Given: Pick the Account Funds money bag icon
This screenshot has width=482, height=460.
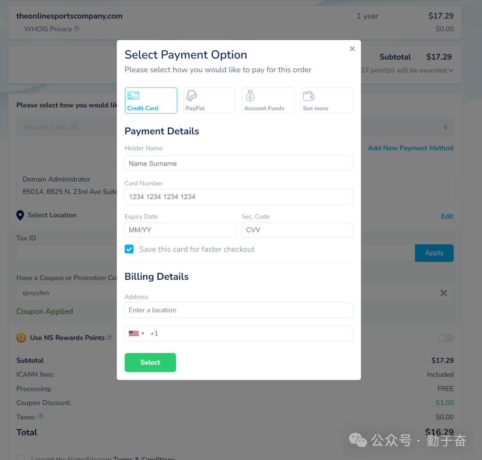Looking at the screenshot, I should click(x=250, y=95).
